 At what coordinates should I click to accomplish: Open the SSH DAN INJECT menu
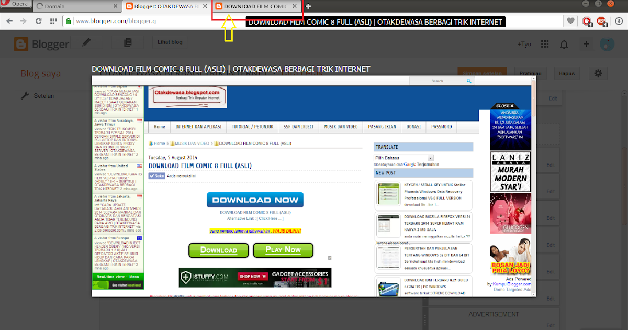click(299, 127)
